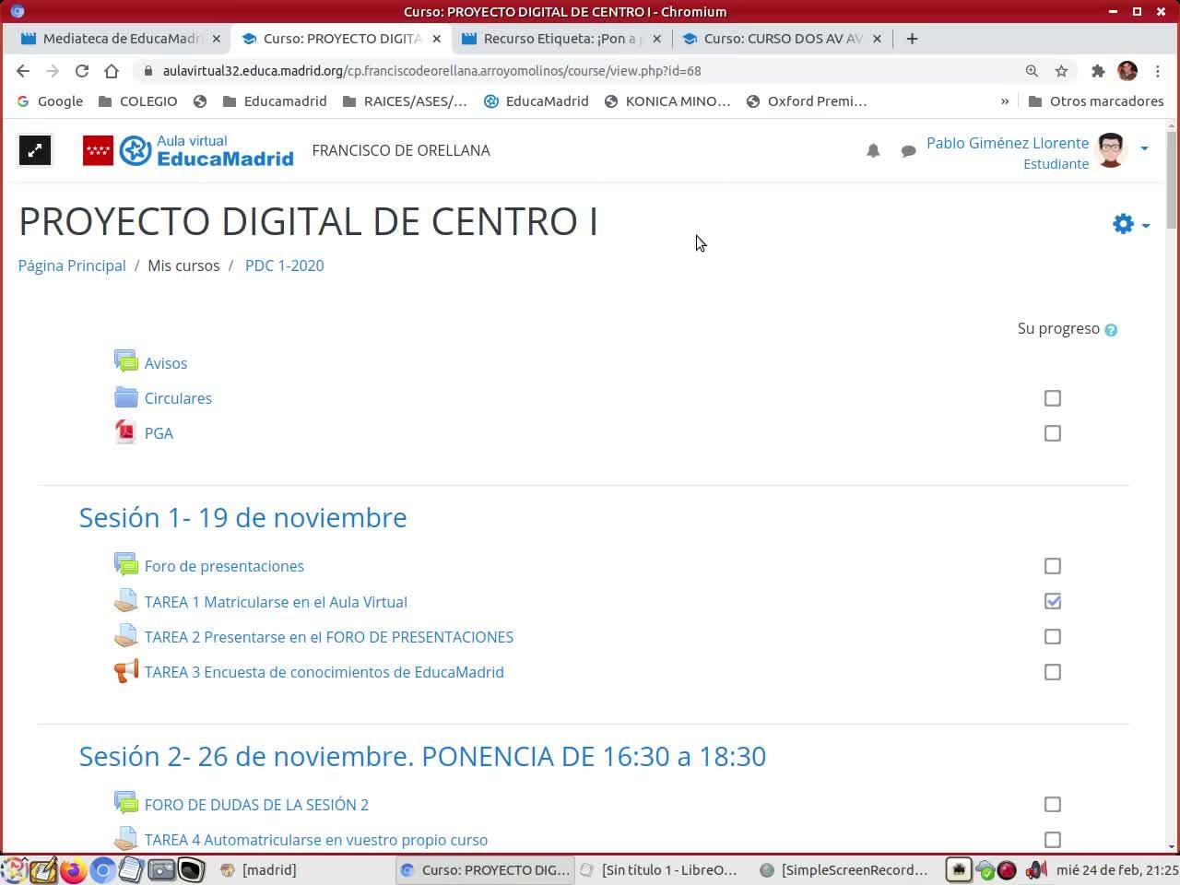This screenshot has width=1180, height=885.
Task: Open the browser zoom magnifier icon
Action: (1032, 71)
